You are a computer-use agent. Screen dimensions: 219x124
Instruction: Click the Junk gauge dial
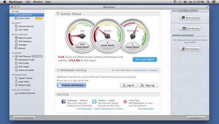tap(82, 36)
